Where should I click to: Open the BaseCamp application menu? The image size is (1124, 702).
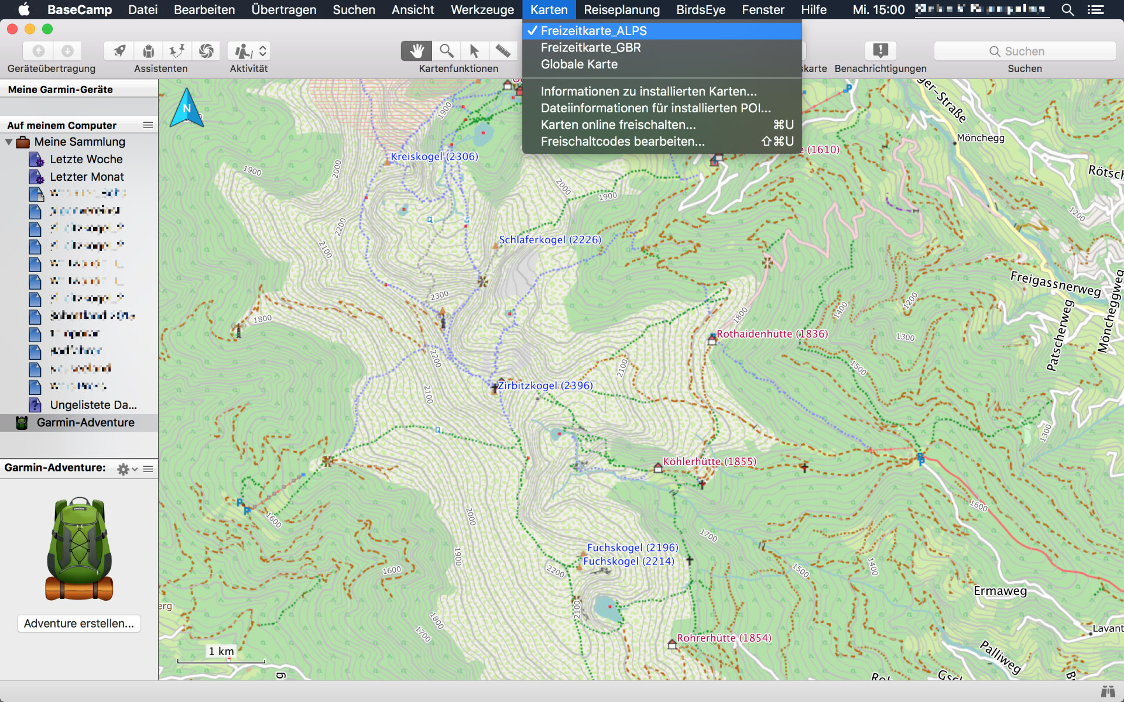(80, 9)
